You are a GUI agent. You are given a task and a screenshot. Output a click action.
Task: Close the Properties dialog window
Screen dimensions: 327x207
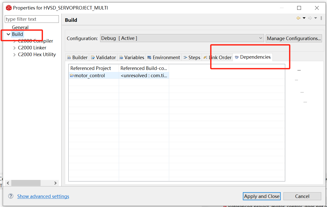click(x=317, y=8)
